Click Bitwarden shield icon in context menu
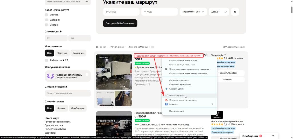Screen dimensions: 293x139 coord(166,104)
